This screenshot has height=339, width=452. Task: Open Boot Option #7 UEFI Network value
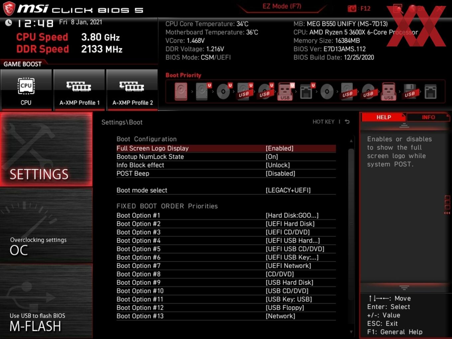pyautogui.click(x=288, y=266)
